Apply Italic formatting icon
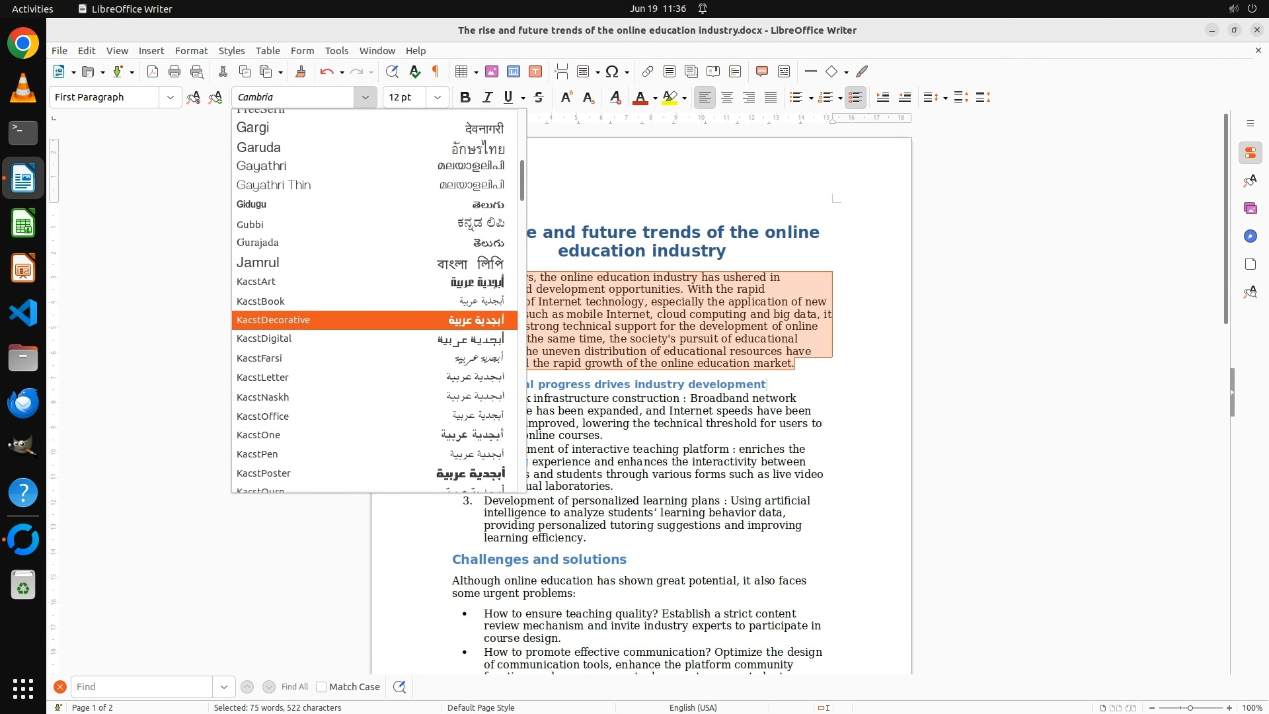 coord(487,97)
